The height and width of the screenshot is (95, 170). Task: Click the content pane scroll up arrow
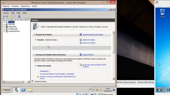(114, 32)
